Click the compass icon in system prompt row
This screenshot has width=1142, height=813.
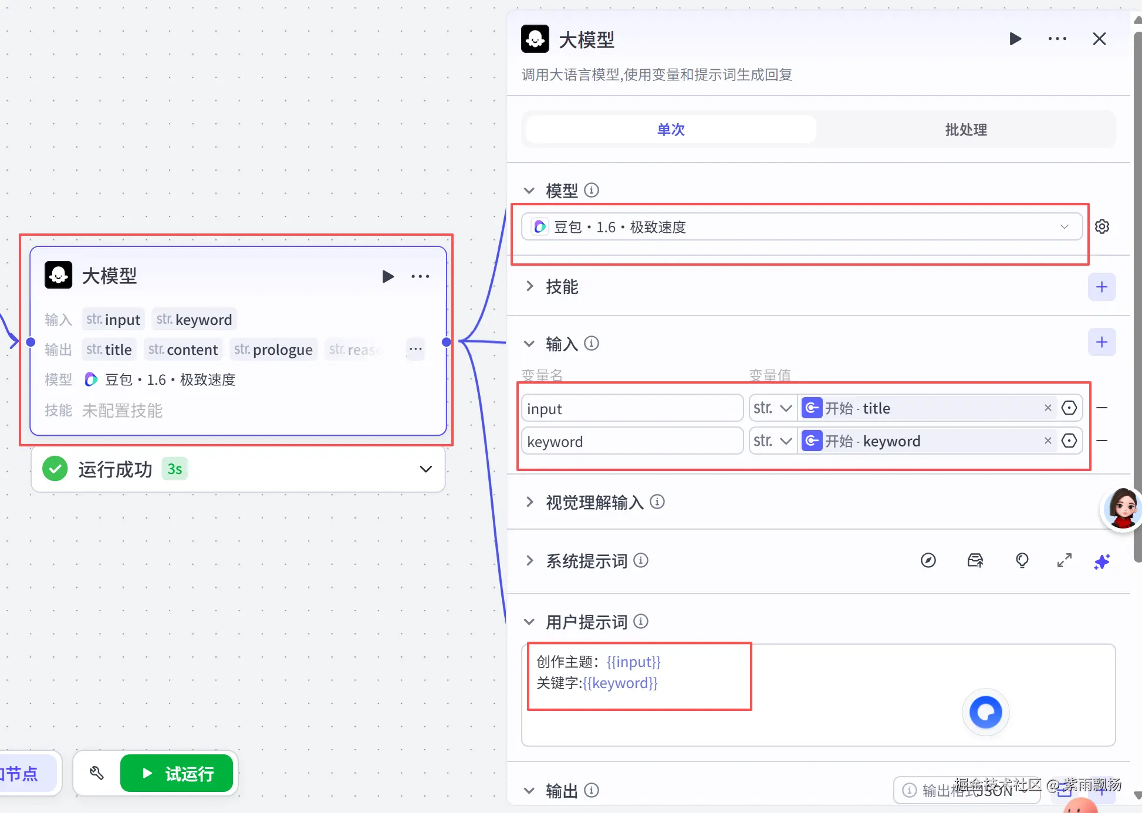pos(928,561)
